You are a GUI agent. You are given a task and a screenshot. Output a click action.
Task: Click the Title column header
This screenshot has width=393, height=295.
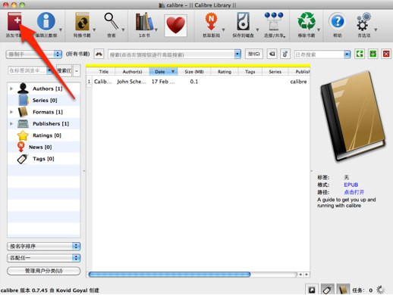pos(104,72)
